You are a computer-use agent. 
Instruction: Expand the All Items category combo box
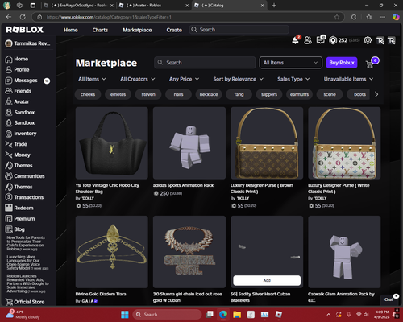click(x=291, y=63)
